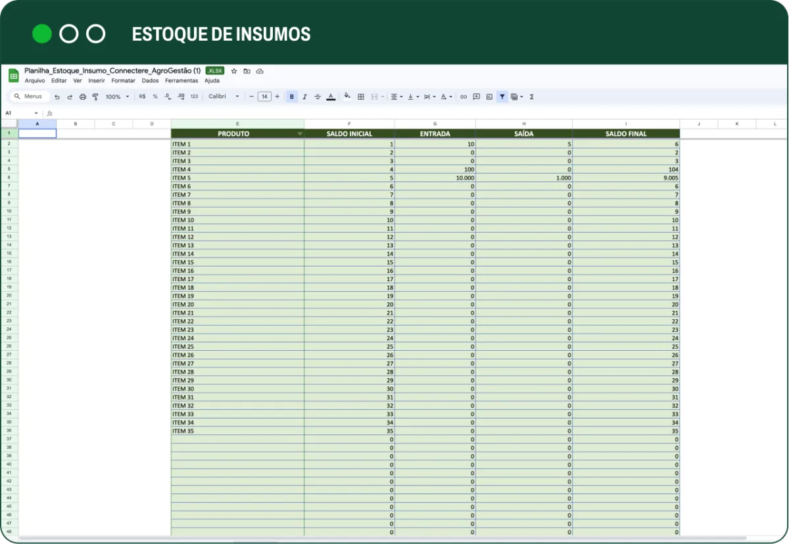The width and height of the screenshot is (789, 544).
Task: Open the Inserir menu
Action: pos(97,80)
